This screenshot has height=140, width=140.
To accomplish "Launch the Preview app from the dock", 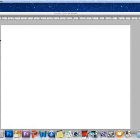I will (68, 134).
